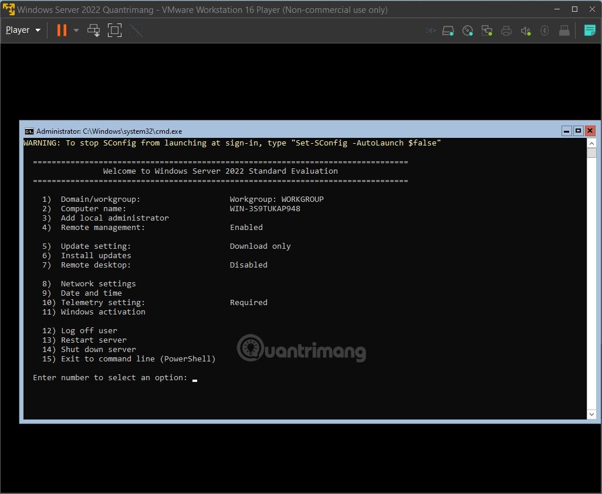Close the VMware Player window

coord(592,9)
